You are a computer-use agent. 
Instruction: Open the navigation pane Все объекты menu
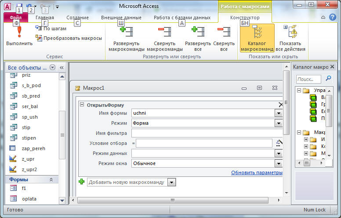click(52, 67)
